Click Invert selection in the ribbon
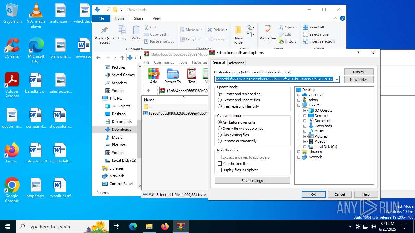The image size is (415, 233). 319,41
